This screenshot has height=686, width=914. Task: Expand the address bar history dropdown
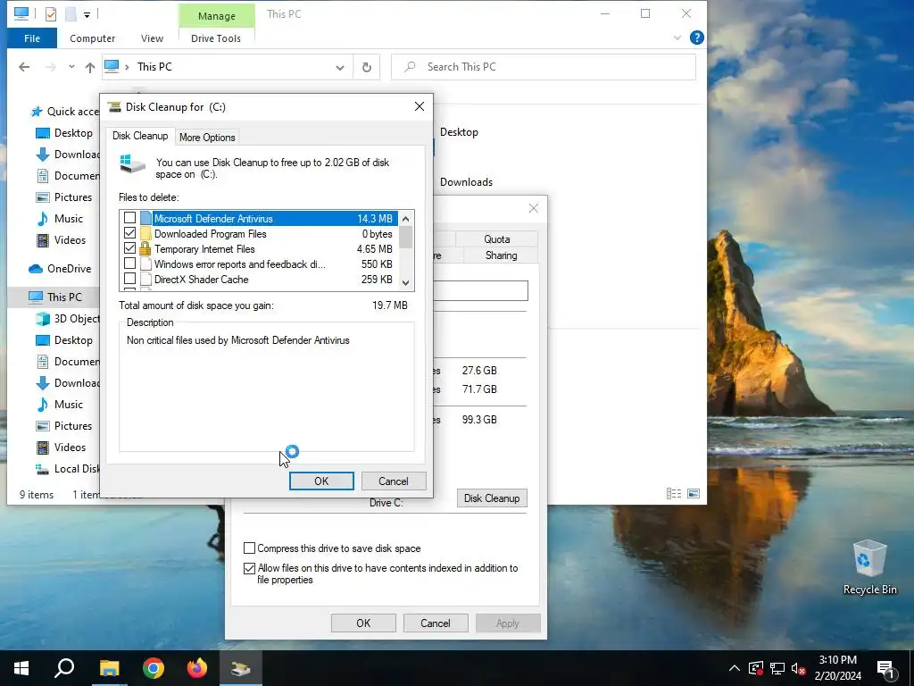340,68
